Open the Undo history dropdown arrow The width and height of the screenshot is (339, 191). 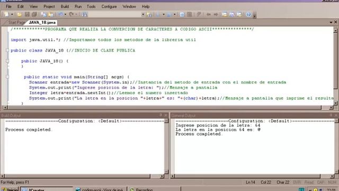(65, 14)
